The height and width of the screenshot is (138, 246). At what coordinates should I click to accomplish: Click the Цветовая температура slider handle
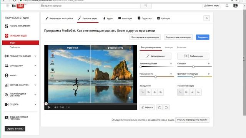[x=193, y=77]
